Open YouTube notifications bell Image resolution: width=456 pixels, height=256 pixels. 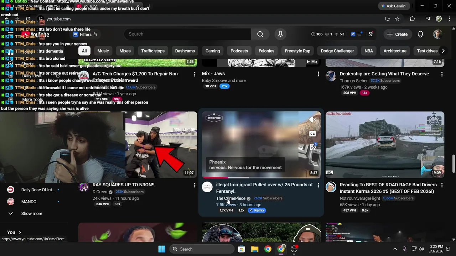[x=420, y=34]
